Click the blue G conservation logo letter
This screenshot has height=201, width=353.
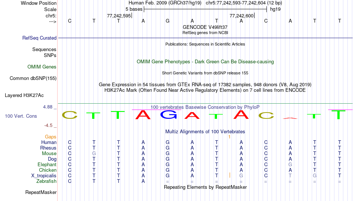click(x=168, y=115)
